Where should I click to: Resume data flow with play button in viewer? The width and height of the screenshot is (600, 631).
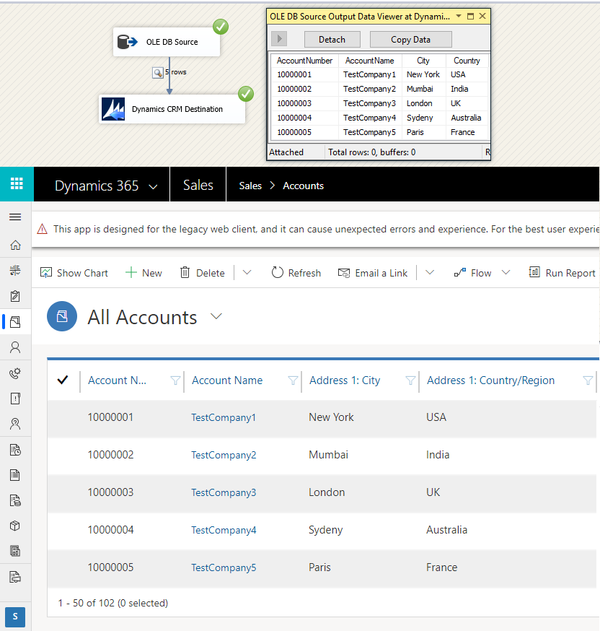click(x=279, y=39)
